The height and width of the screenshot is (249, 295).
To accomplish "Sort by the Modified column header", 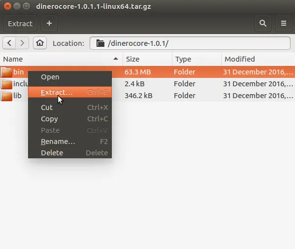I will click(x=258, y=59).
